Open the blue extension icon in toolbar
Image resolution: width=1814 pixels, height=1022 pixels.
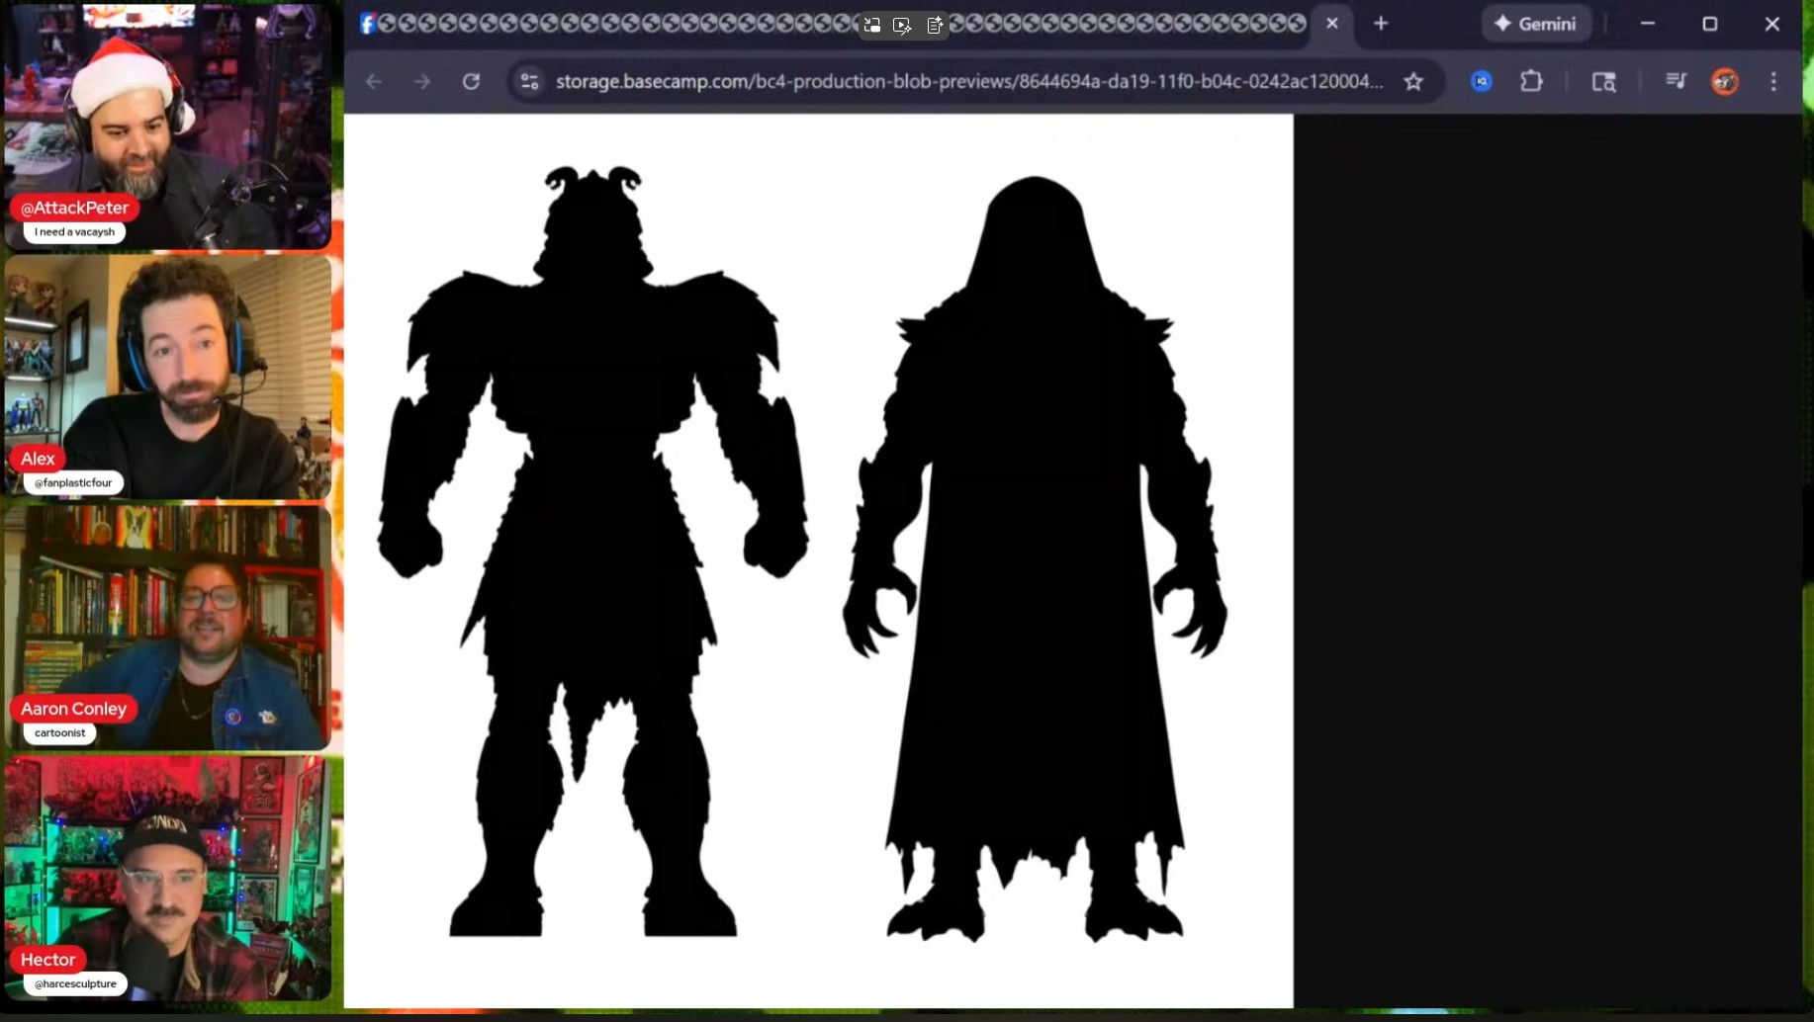point(1481,82)
